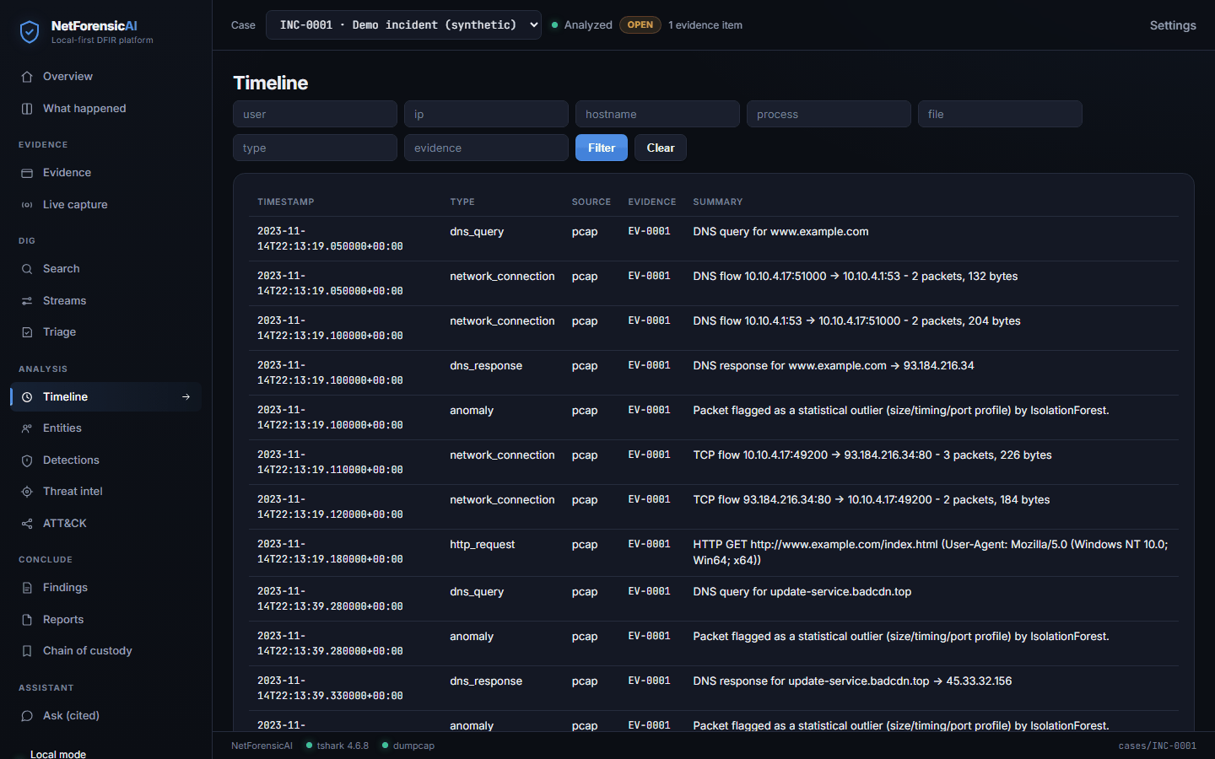Click the TIMESTAMP column header
Screen dimensions: 1215x759
[x=285, y=202]
